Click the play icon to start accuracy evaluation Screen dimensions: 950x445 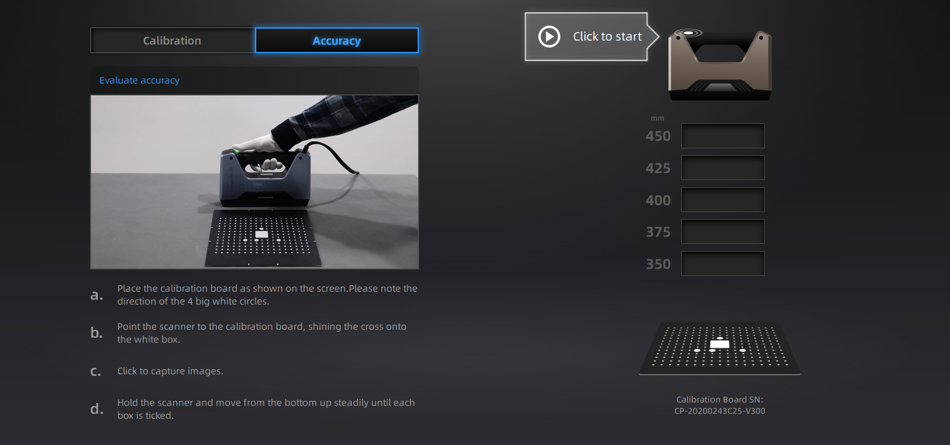[x=548, y=37]
